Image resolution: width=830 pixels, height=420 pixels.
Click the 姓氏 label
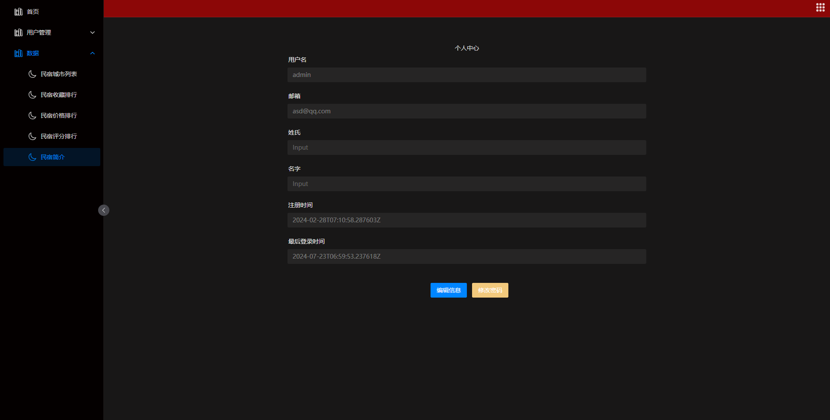(x=294, y=132)
